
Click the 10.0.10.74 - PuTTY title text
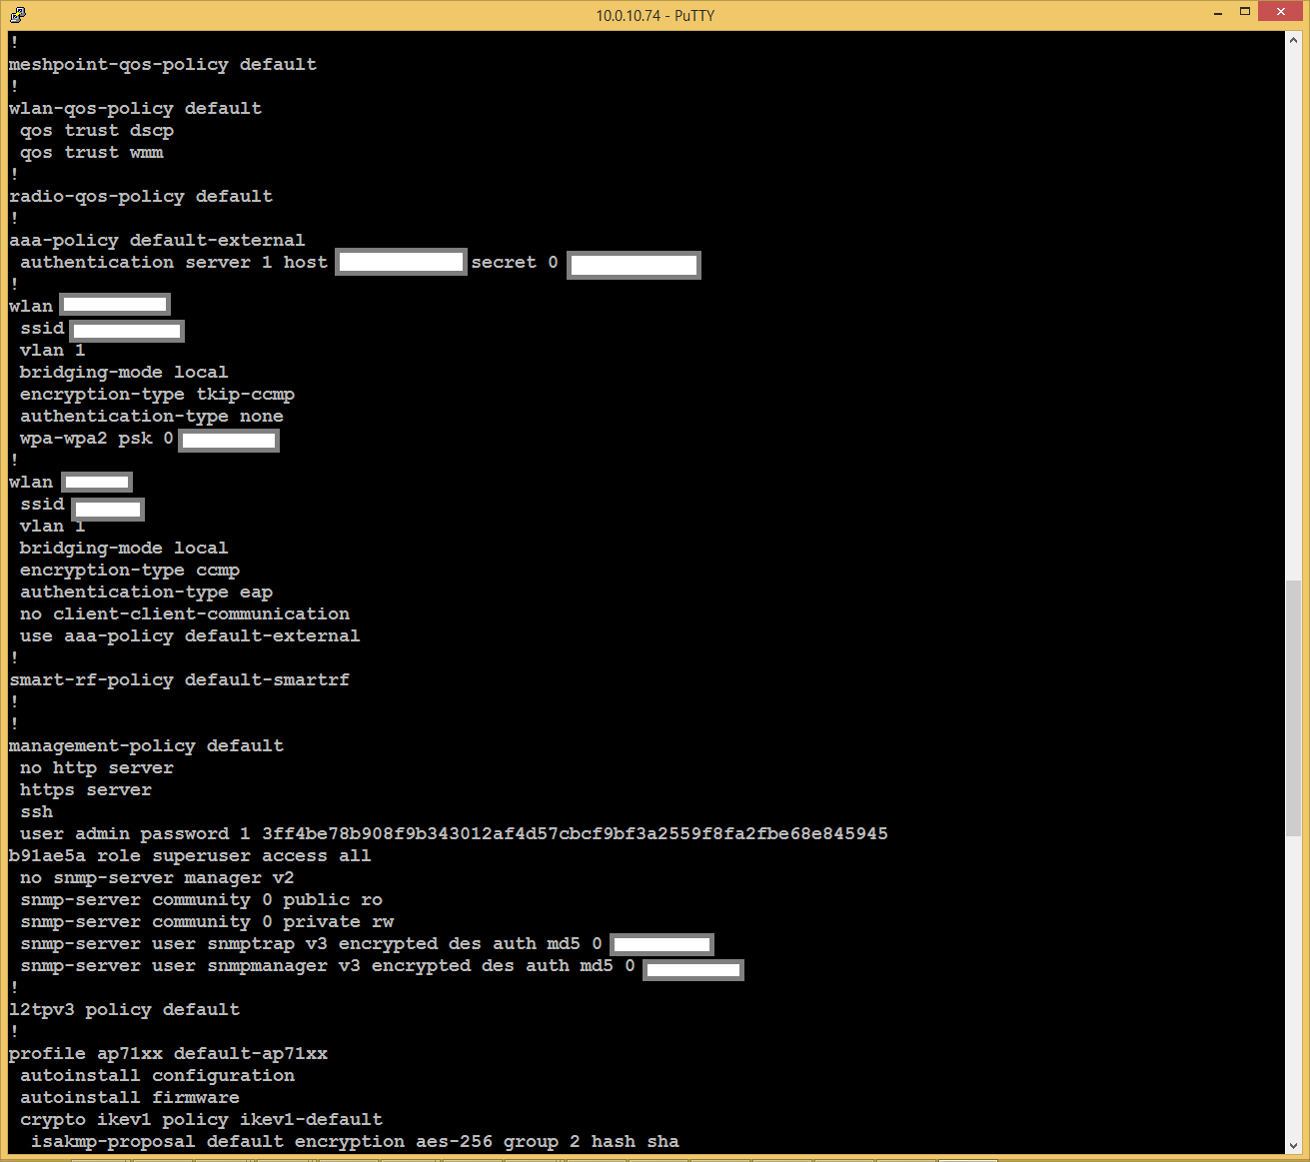pos(655,15)
